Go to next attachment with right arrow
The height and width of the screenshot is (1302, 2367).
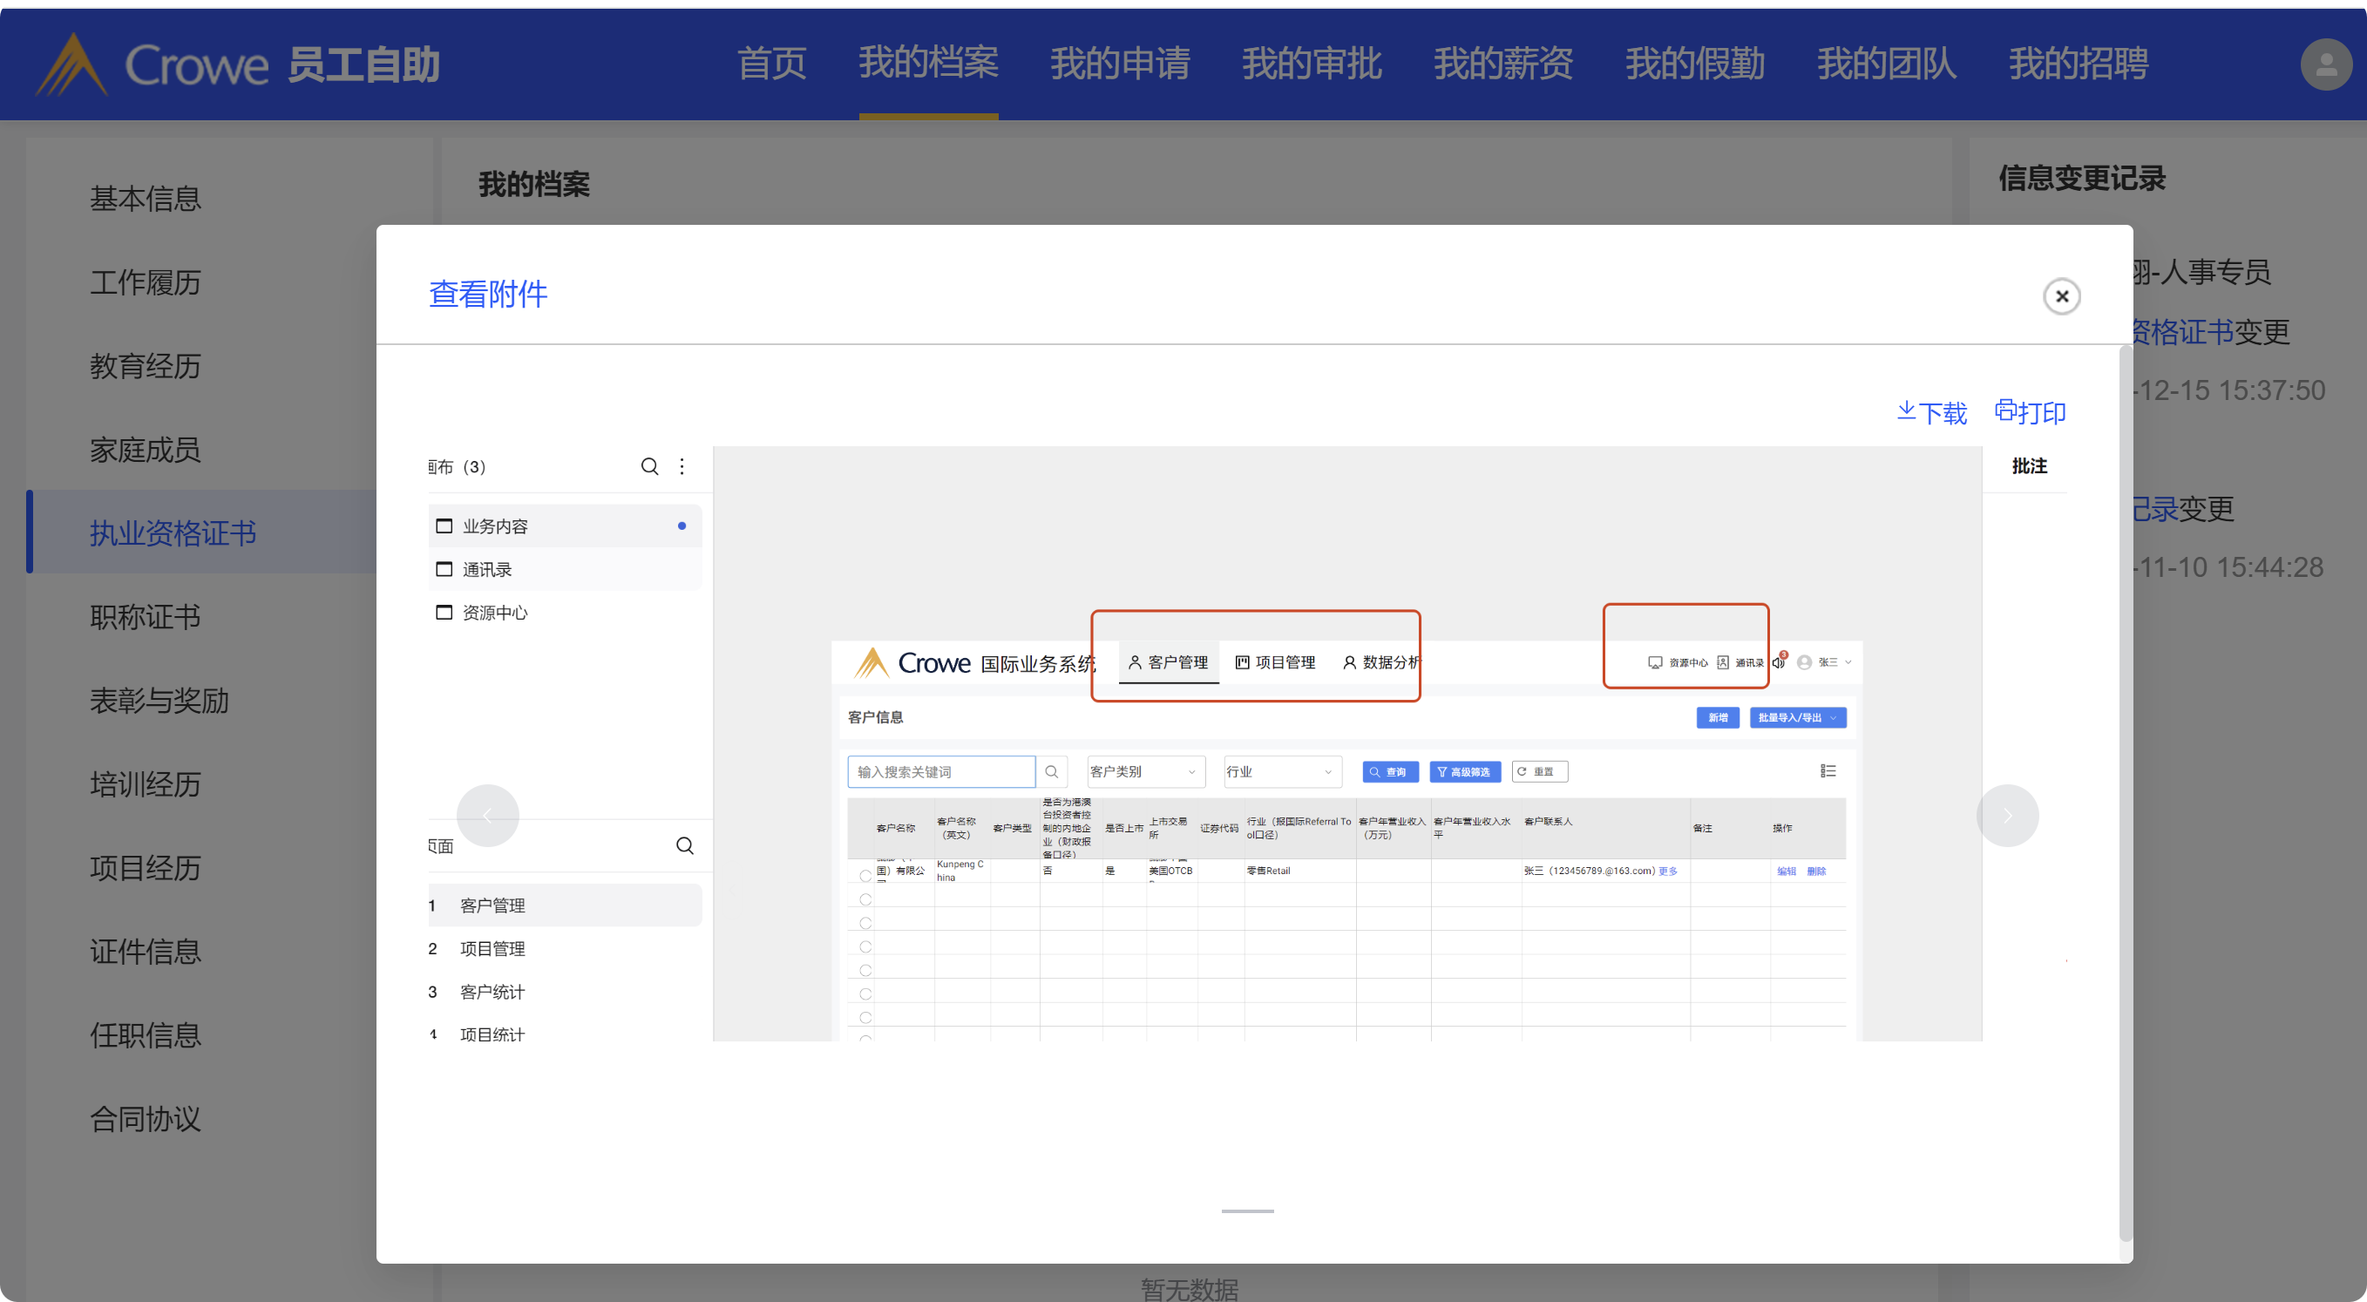point(2007,815)
